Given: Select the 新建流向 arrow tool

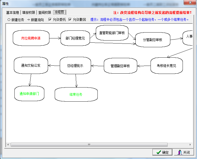Looking at the screenshot, I should (x=36, y=20).
